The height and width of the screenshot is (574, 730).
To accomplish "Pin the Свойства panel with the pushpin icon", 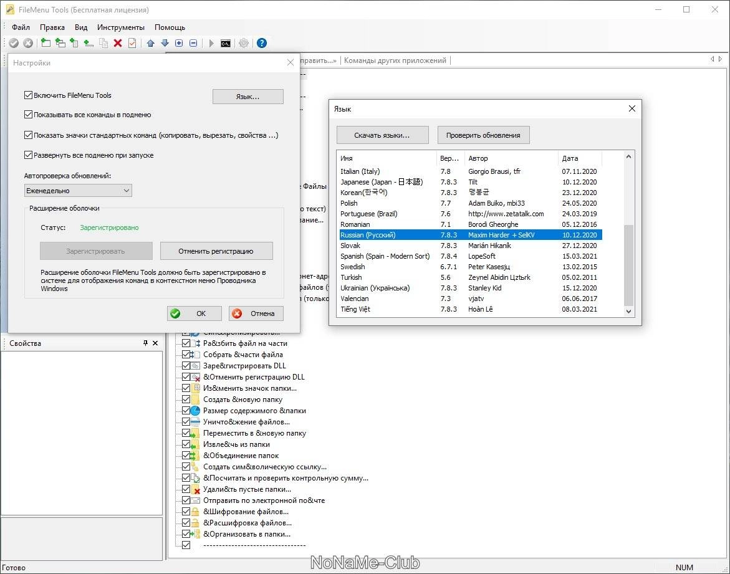I will coord(145,343).
